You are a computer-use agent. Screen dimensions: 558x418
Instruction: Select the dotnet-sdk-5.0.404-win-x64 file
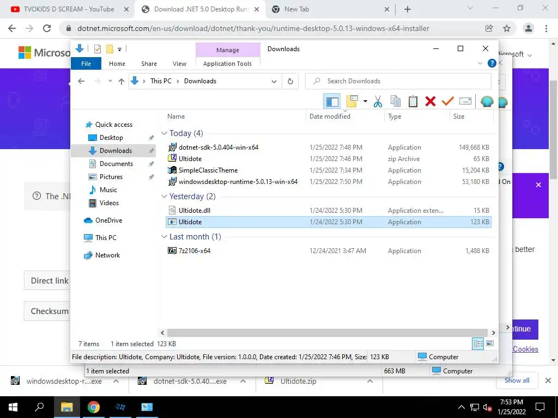click(329, 147)
